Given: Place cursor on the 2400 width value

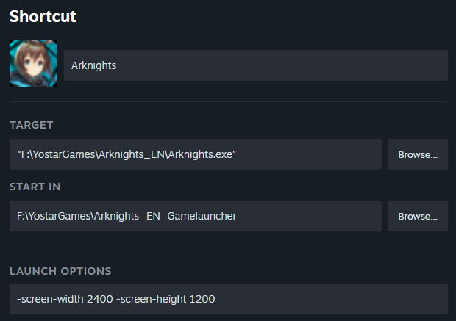Looking at the screenshot, I should tap(100, 299).
